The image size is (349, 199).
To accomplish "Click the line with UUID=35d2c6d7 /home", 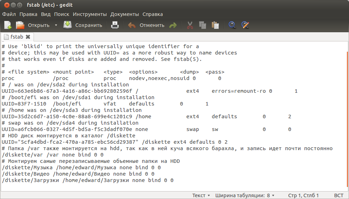I will coord(146,116).
